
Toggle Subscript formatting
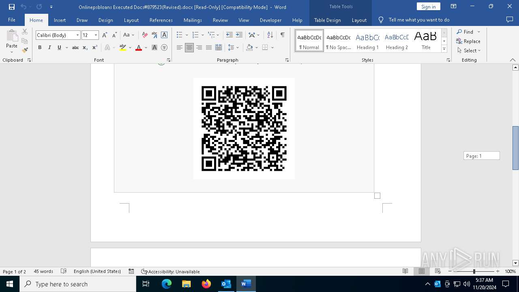85,47
